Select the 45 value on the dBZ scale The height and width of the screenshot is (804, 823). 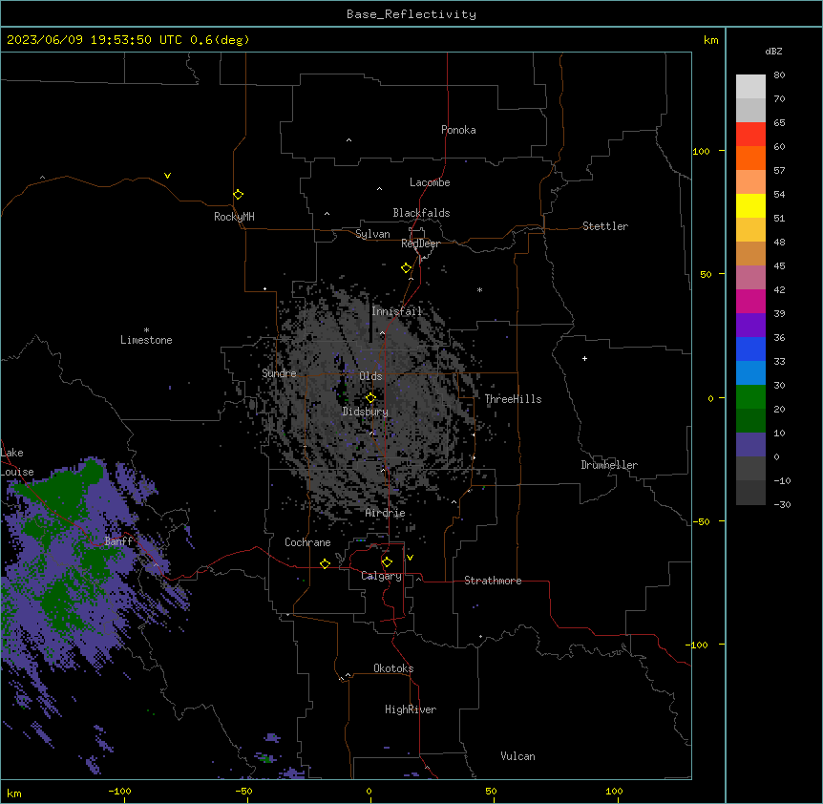779,266
